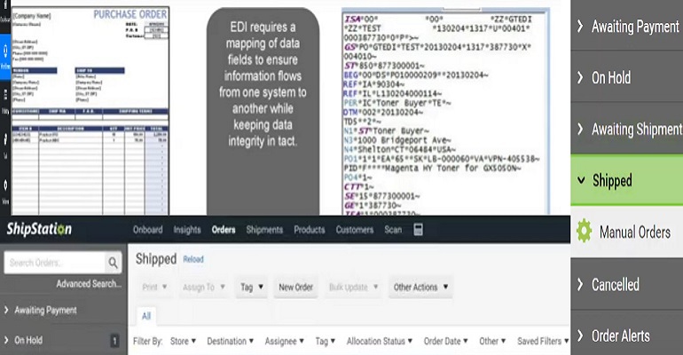683x355 pixels.
Task: Open the Order Date filter dropdown
Action: [x=445, y=341]
